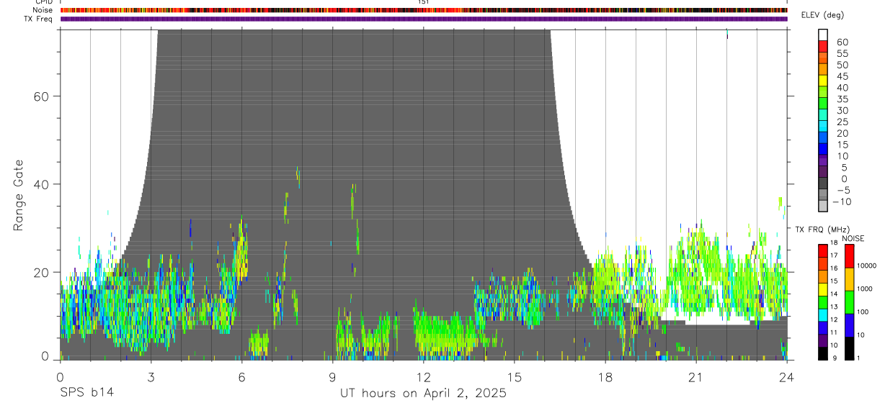Click the 12 tick label on time axis

pyautogui.click(x=423, y=377)
